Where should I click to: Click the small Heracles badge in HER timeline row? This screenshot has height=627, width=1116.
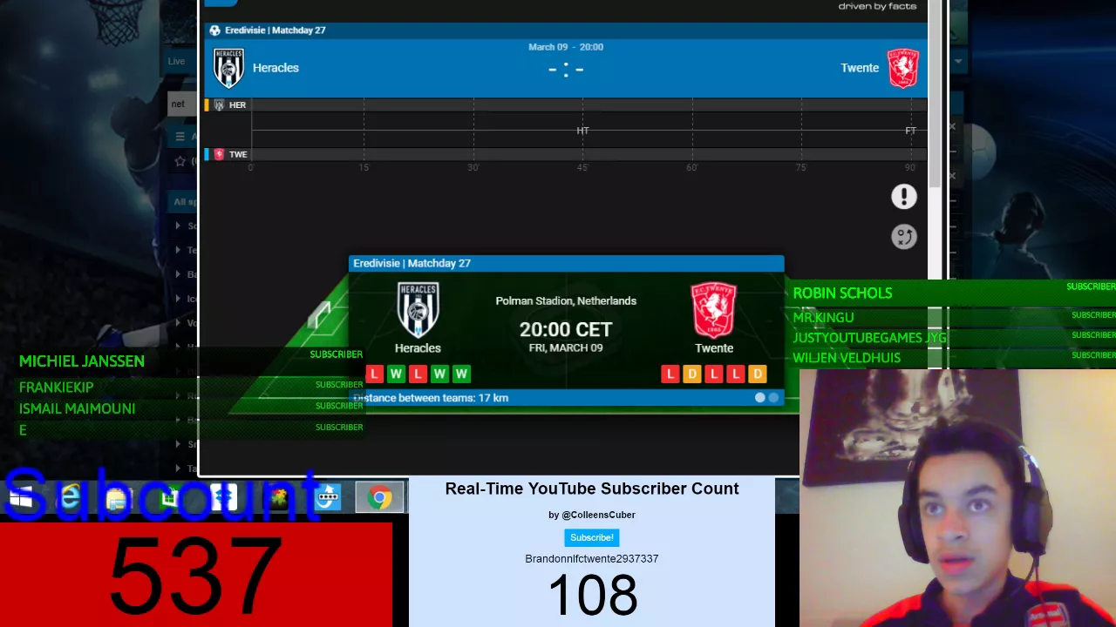[219, 105]
